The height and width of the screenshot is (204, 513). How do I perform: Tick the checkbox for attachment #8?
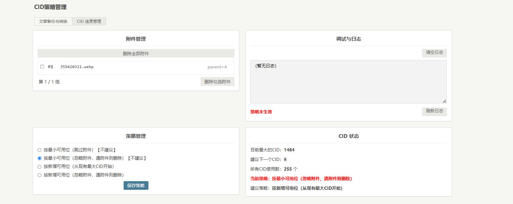point(42,67)
